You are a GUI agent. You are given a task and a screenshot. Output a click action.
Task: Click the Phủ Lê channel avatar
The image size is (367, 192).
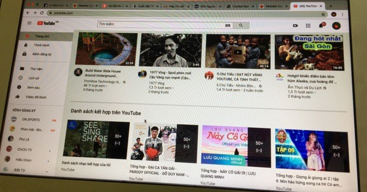[x=11, y=139]
